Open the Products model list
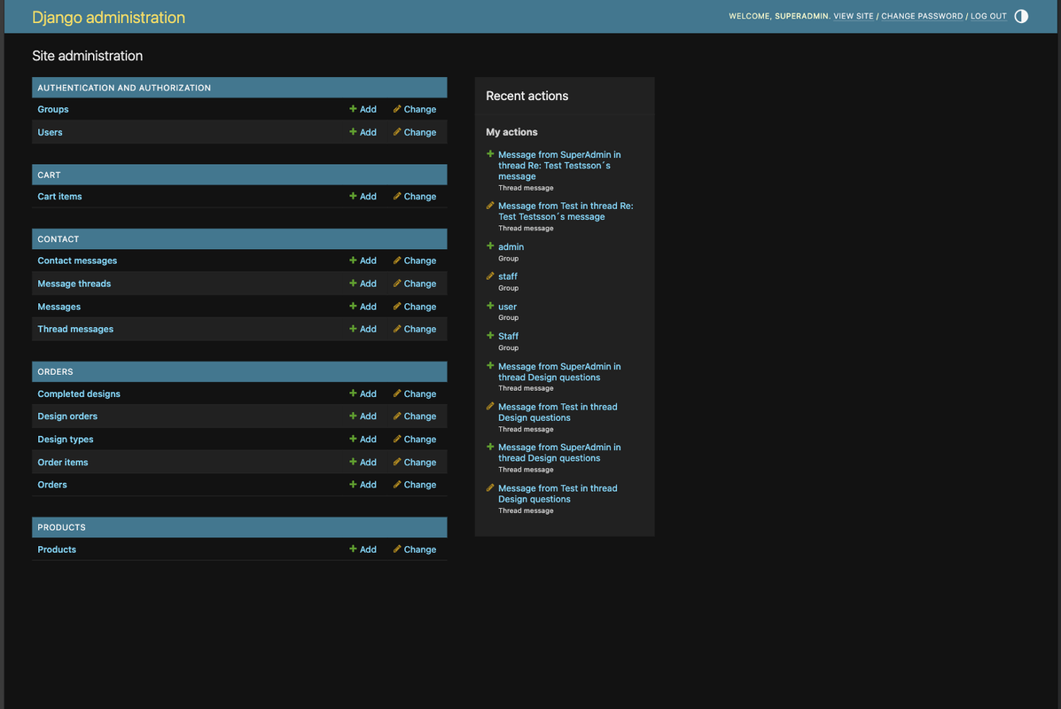This screenshot has width=1061, height=709. 56,550
